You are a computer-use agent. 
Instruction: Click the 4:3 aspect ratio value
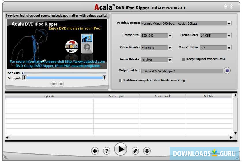203,48
